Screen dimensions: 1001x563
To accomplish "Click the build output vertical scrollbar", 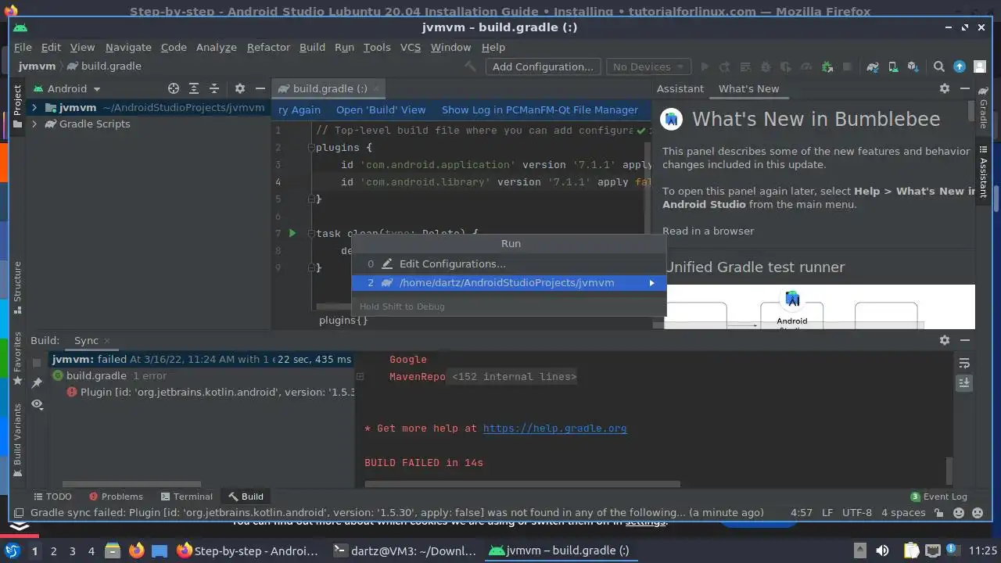I will click(950, 471).
